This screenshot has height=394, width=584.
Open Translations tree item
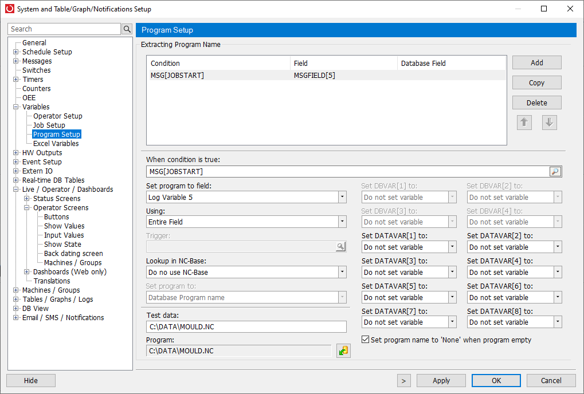click(x=52, y=281)
